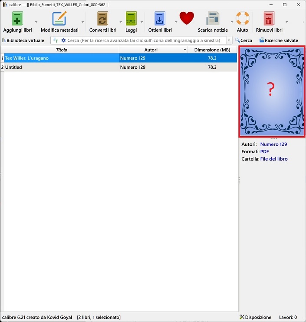Toggle the full-text search FT icon
The height and width of the screenshot is (322, 306).
click(x=56, y=40)
